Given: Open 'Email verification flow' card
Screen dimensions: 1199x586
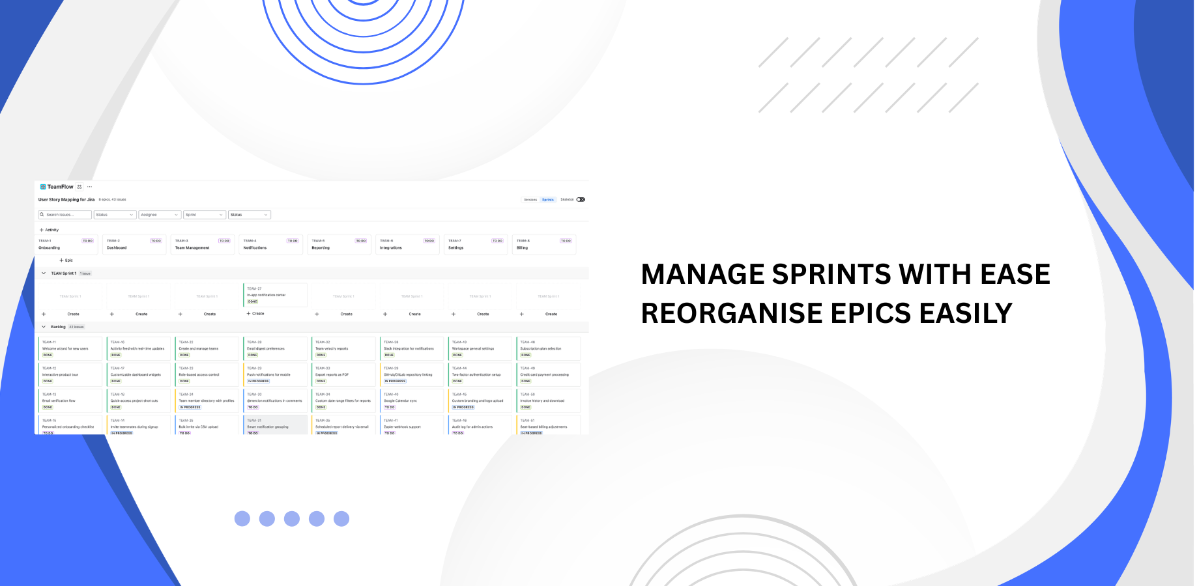Looking at the screenshot, I should (x=70, y=400).
